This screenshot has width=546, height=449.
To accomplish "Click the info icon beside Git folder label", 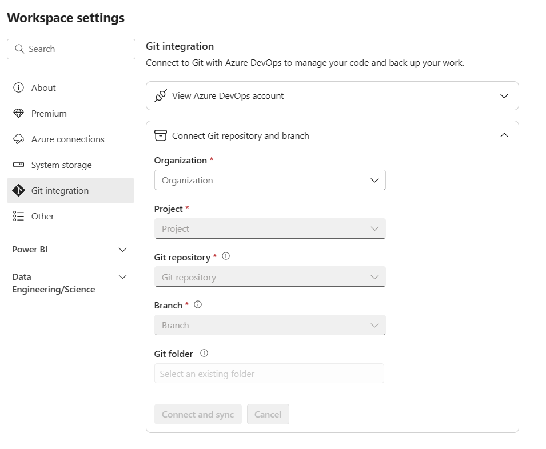I will [x=204, y=353].
